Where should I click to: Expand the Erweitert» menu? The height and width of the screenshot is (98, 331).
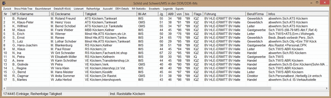155,9
